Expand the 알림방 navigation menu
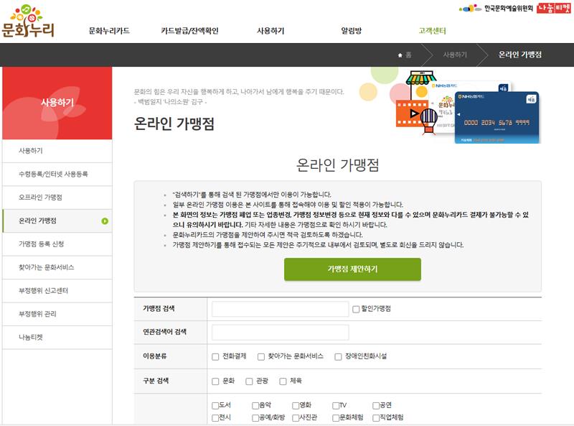Viewport: 574px width, 426px height. (351, 31)
